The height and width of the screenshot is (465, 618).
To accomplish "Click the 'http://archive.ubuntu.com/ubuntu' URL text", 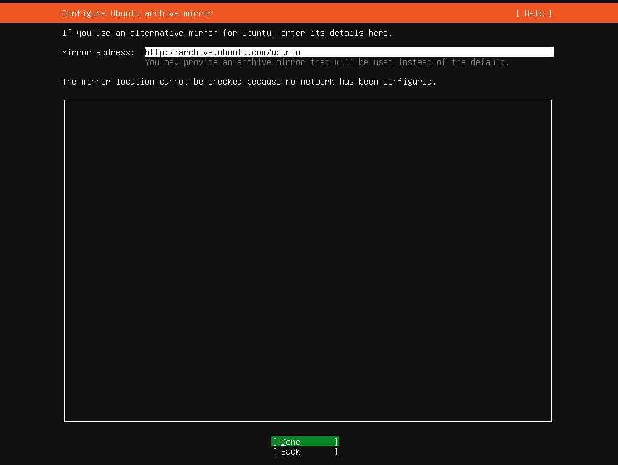I will tap(223, 52).
